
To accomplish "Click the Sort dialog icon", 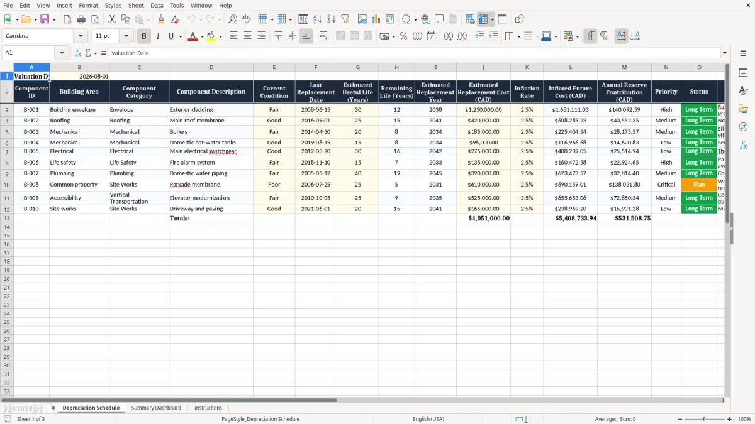I will point(303,19).
